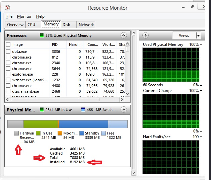Click process list scroll down arrow

127,94
